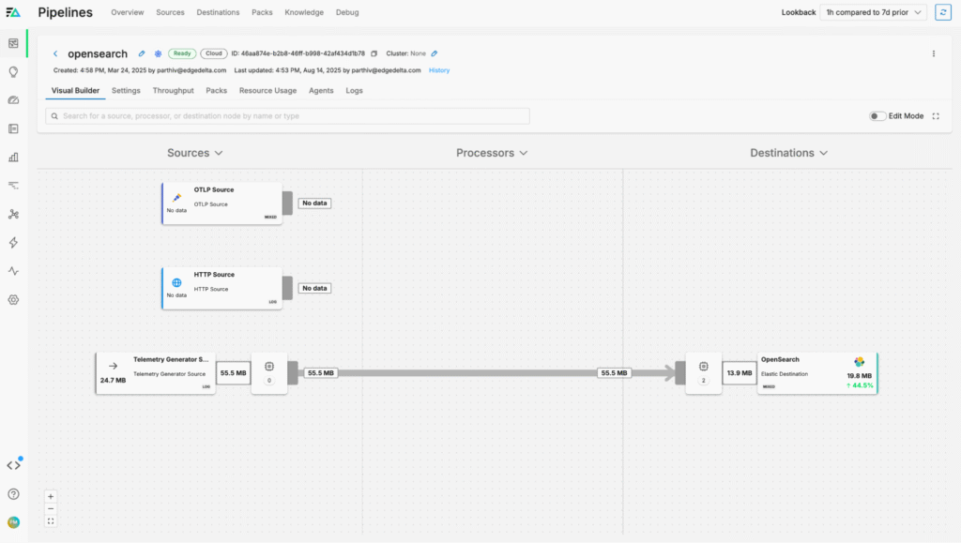Switch to the Throughput tab

173,91
